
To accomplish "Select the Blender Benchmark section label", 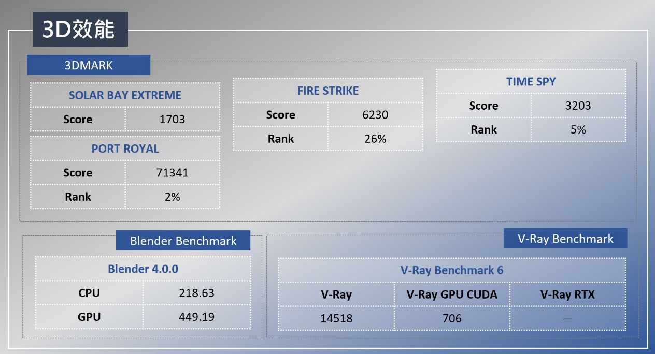I will [183, 241].
